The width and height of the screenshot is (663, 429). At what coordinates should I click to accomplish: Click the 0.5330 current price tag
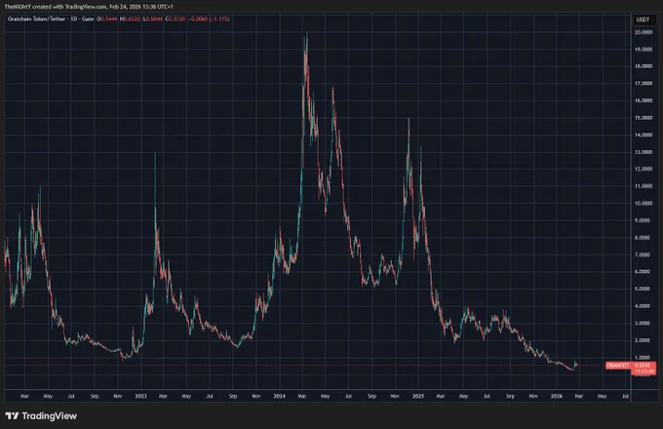click(643, 366)
